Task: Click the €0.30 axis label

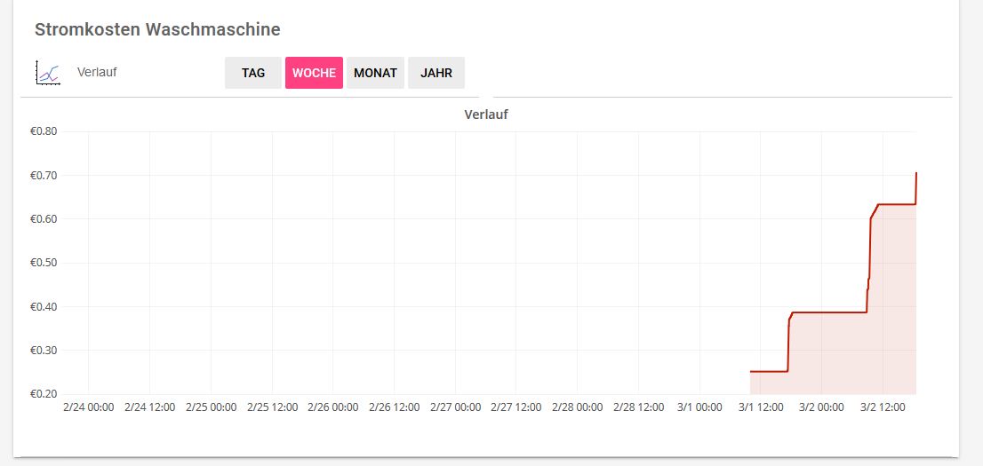Action: click(44, 350)
